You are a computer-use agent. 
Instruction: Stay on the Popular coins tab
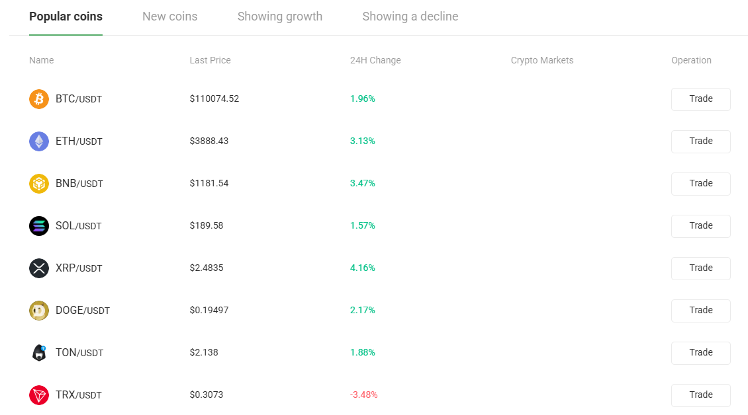(x=66, y=17)
